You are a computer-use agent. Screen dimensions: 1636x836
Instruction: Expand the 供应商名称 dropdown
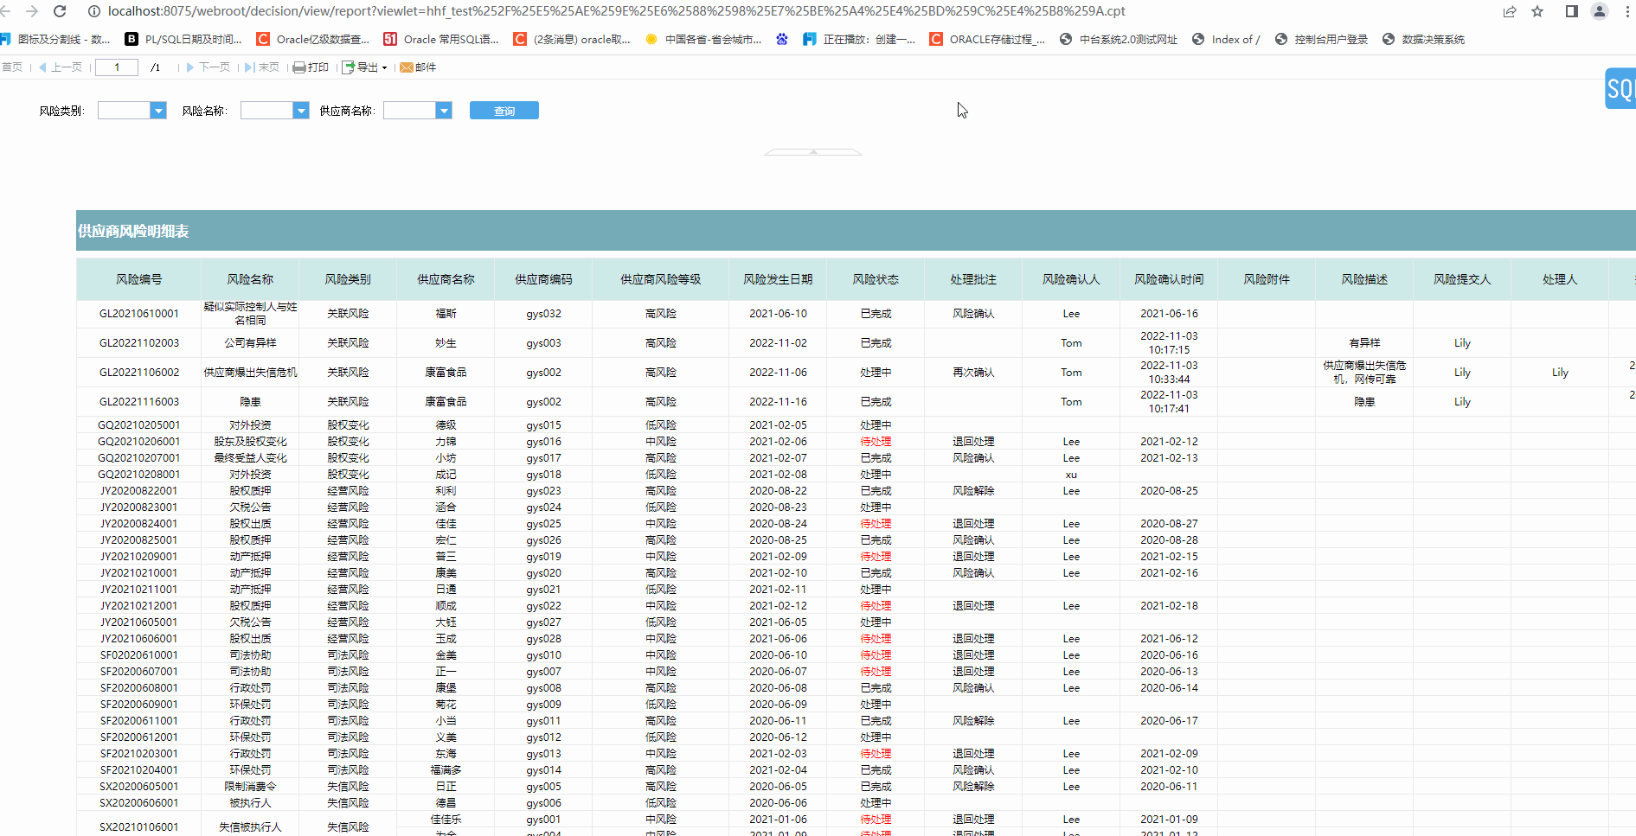point(444,111)
